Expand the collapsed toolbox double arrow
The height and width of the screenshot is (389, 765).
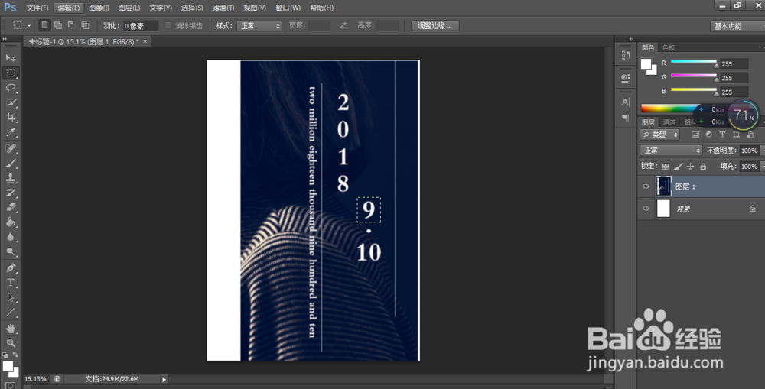[x=5, y=38]
